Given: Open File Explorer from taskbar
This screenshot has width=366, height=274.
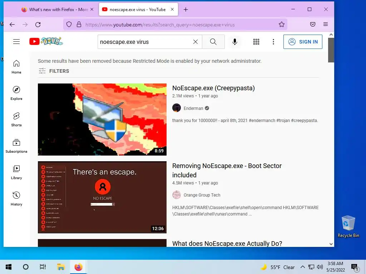Looking at the screenshot, I should (x=61, y=267).
